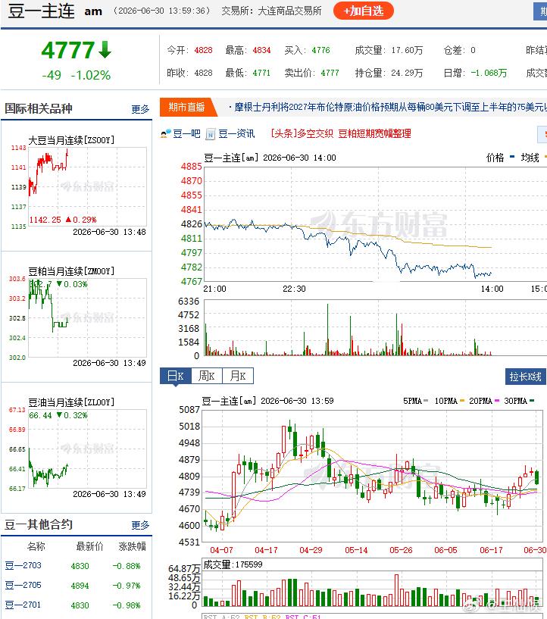Image resolution: width=547 pixels, height=619 pixels.
Task: Open contract 豆一2705
Action: [23, 585]
